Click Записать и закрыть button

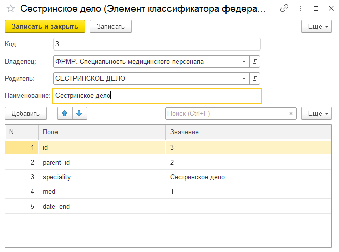(x=45, y=27)
